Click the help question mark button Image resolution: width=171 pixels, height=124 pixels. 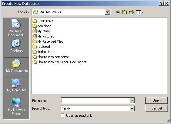pos(161,4)
